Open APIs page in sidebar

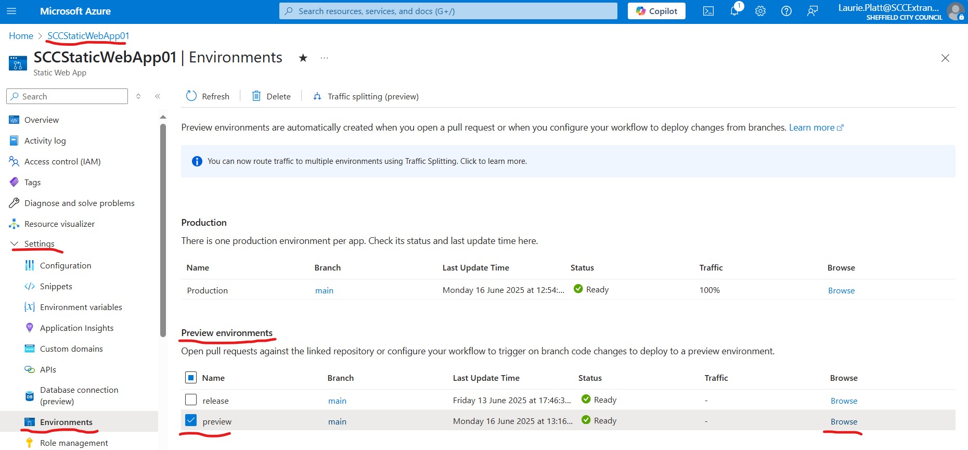click(x=48, y=369)
